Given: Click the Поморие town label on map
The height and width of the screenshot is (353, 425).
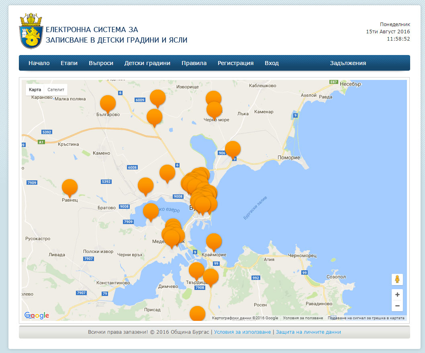Looking at the screenshot, I should click(289, 158).
